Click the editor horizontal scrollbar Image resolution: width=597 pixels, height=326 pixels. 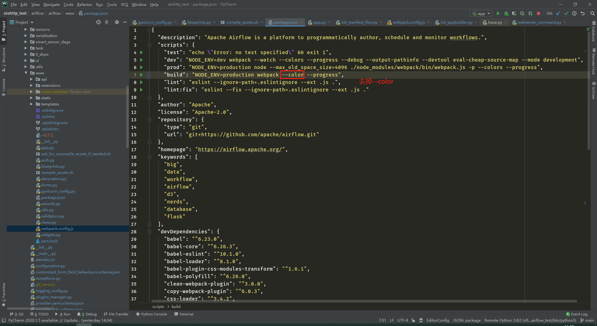coord(364,301)
